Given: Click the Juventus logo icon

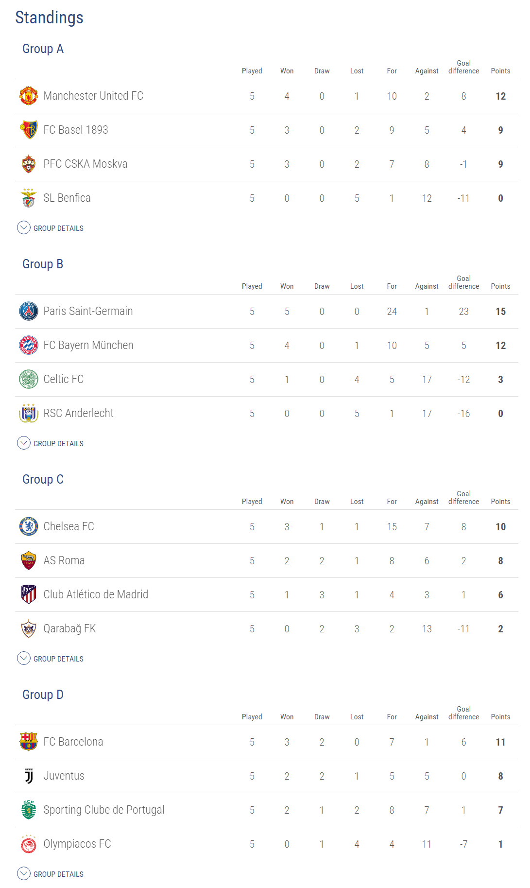Looking at the screenshot, I should 29,776.
